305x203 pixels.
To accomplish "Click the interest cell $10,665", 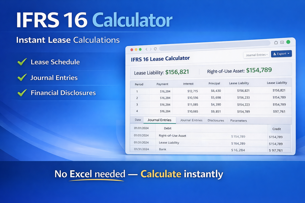I will pyautogui.click(x=193, y=111).
